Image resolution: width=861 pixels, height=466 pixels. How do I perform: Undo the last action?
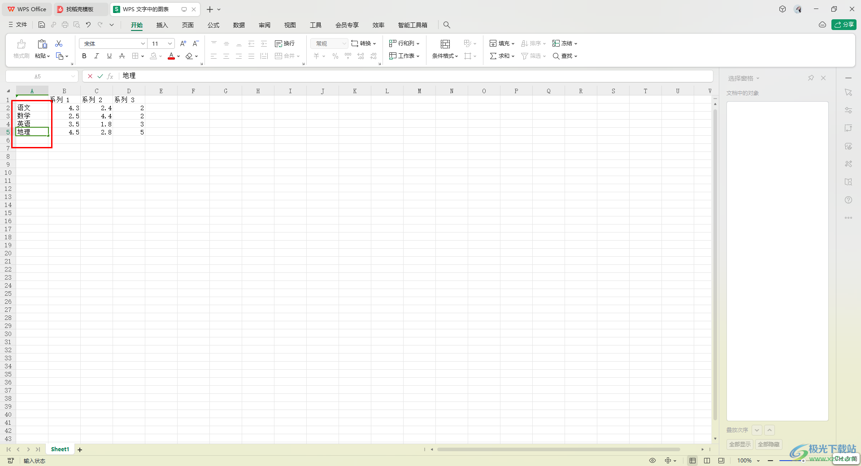point(88,25)
